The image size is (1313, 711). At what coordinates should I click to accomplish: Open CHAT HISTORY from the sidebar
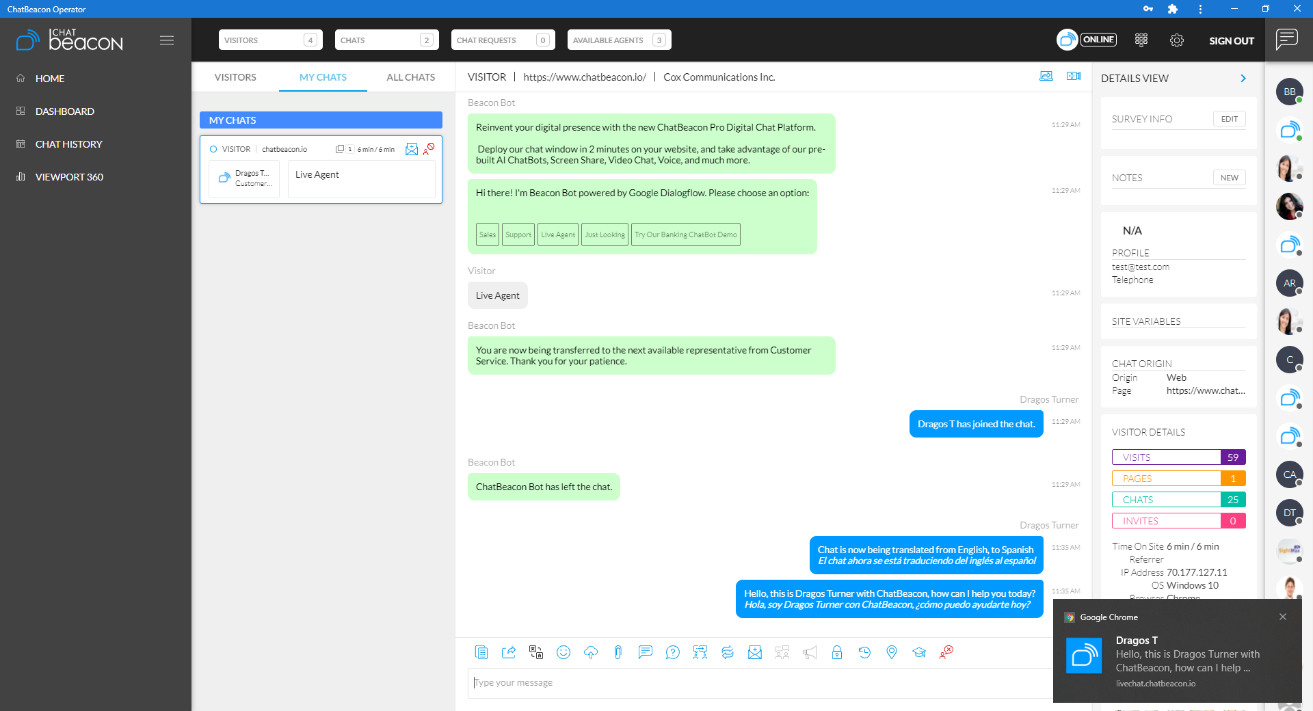point(68,144)
